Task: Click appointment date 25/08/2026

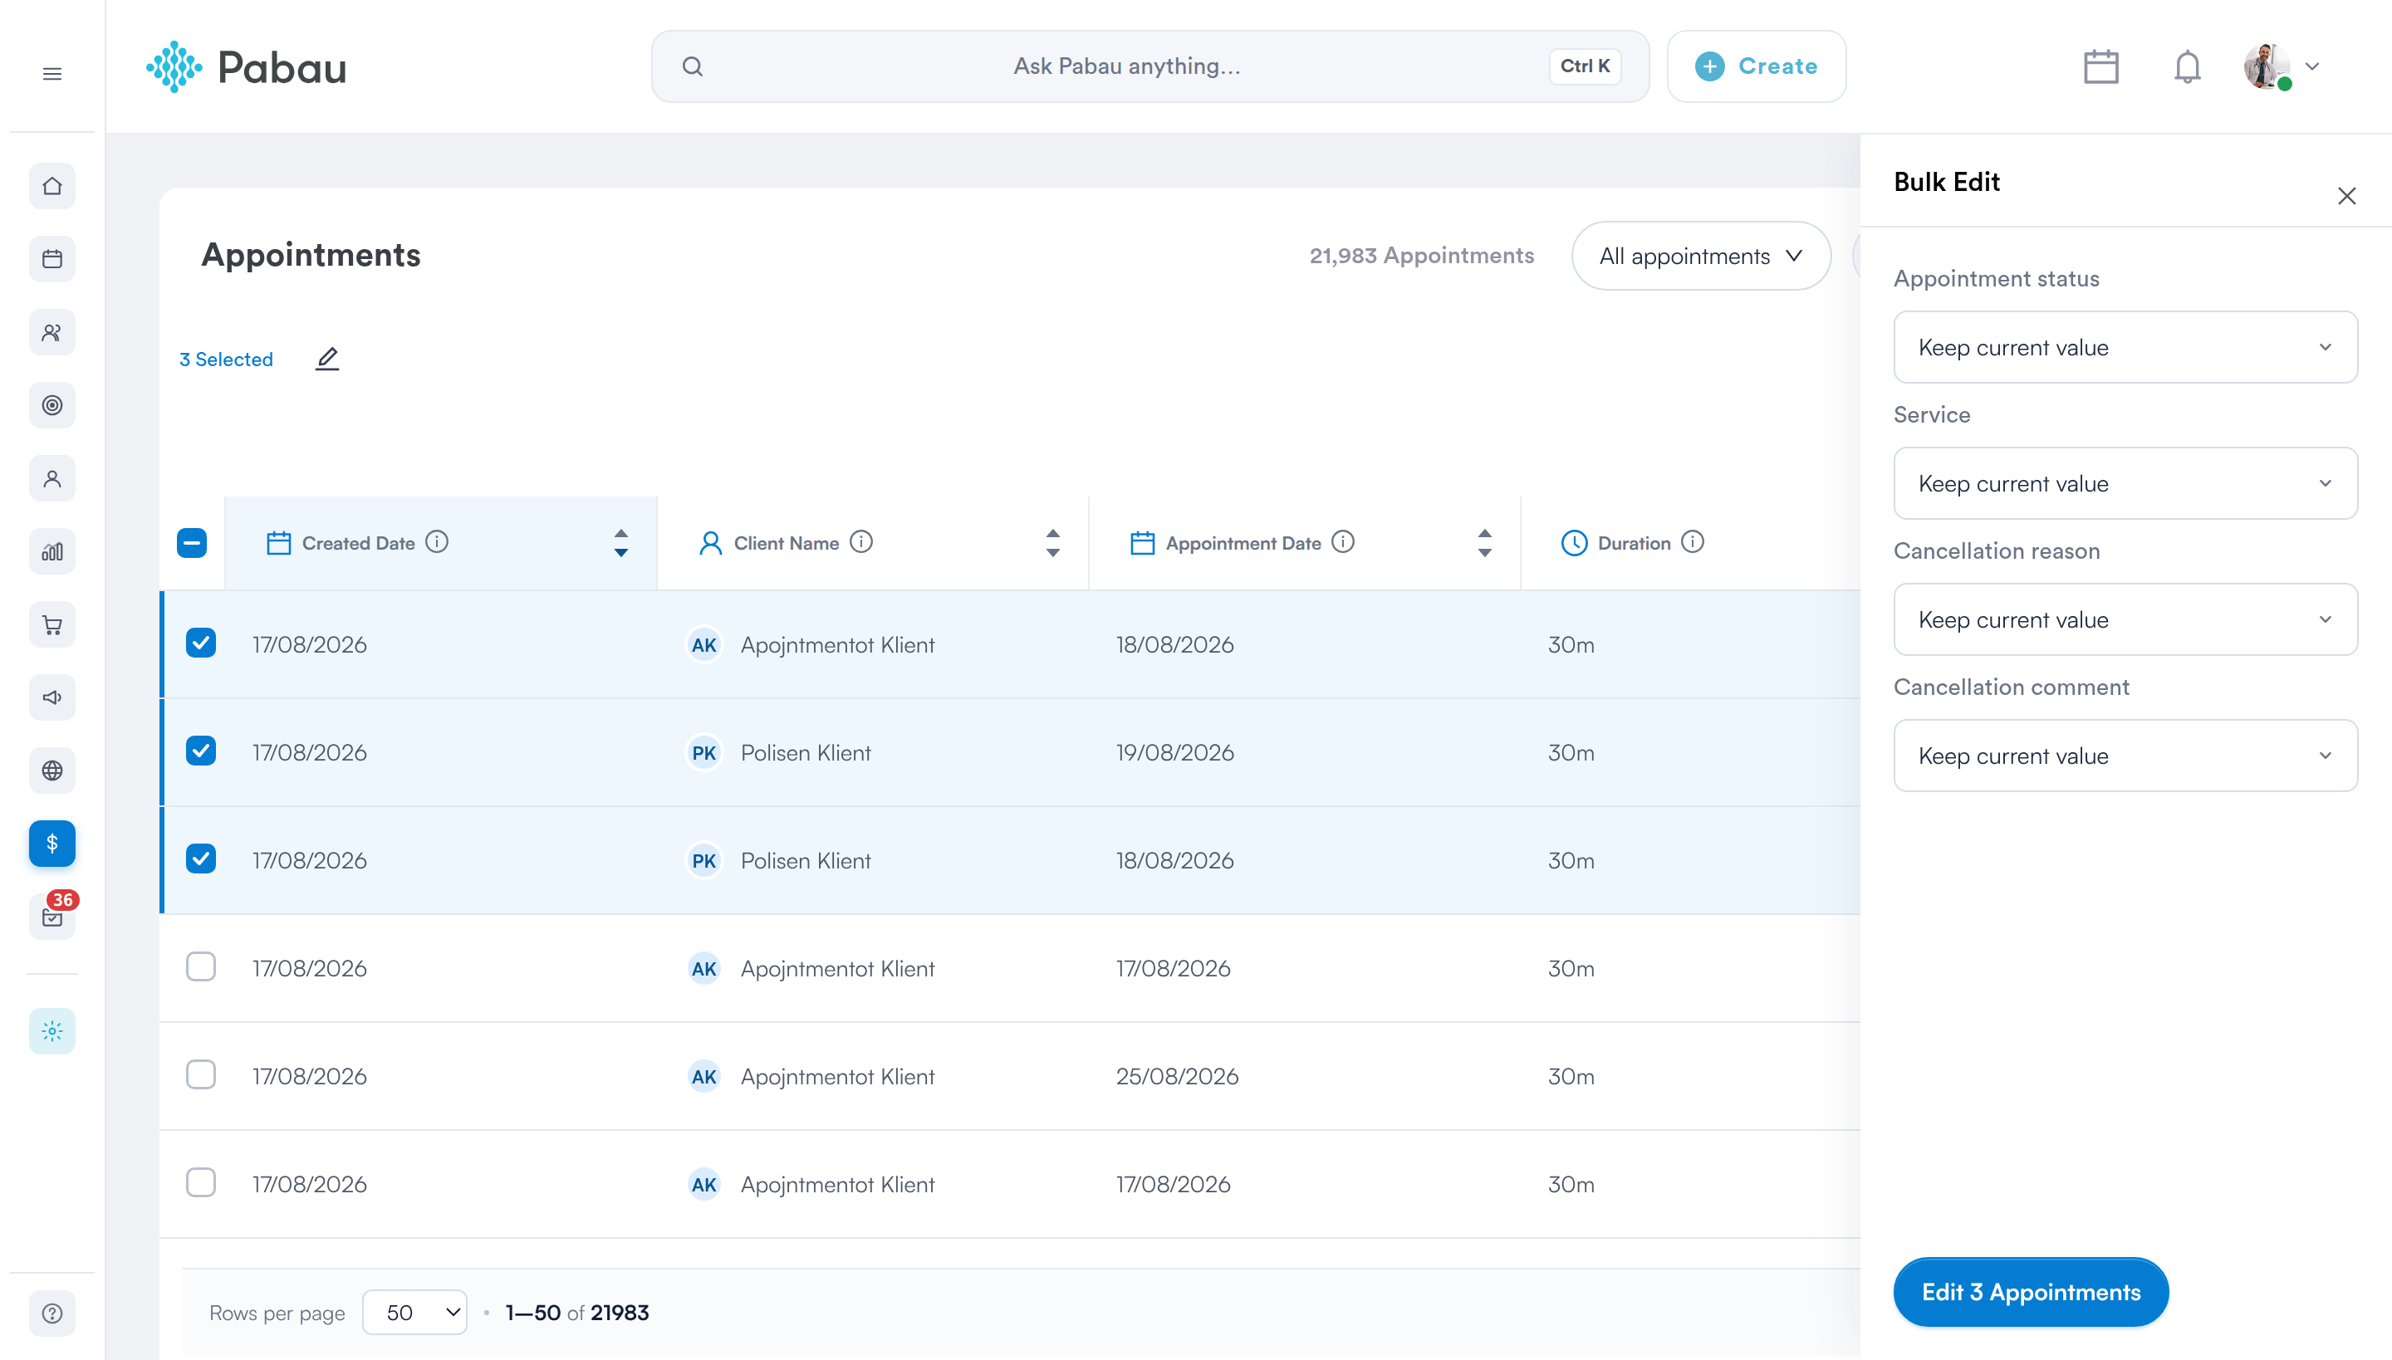Action: pyautogui.click(x=1178, y=1077)
